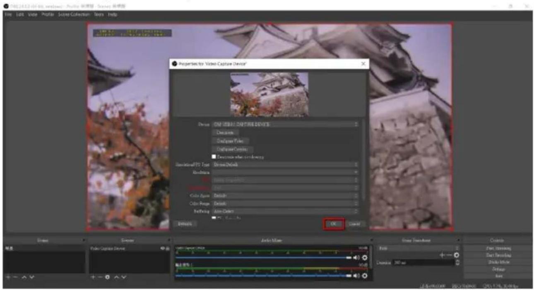This screenshot has width=534, height=290.
Task: Open the Color Space dropdown
Action: 286,195
